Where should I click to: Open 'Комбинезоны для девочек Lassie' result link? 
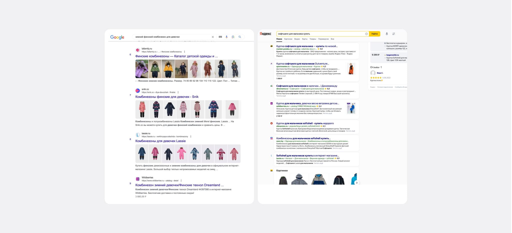[x=160, y=141]
